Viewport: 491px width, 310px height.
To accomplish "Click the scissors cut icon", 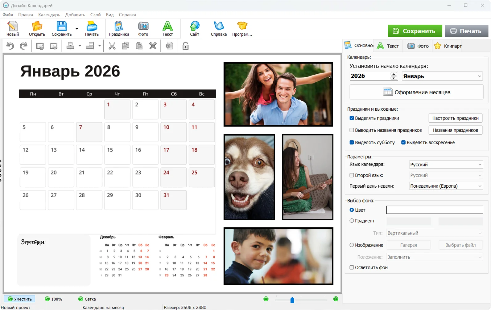I will [x=112, y=46].
